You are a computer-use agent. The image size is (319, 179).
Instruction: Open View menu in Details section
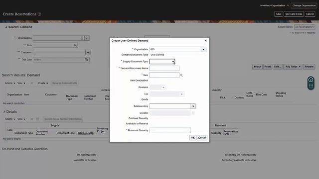(21, 119)
